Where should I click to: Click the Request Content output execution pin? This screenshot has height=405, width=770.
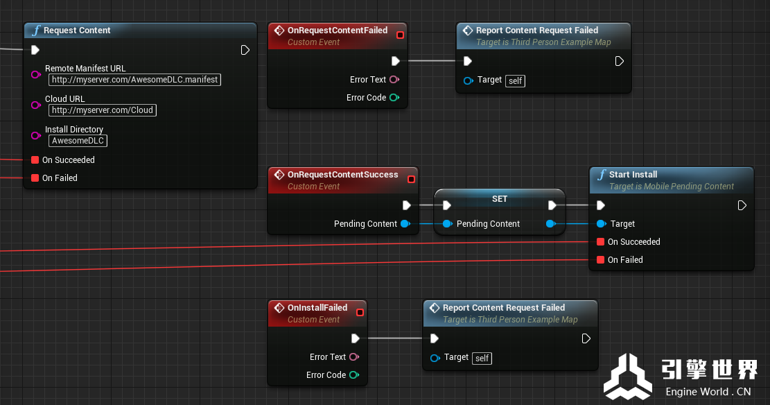coord(245,50)
